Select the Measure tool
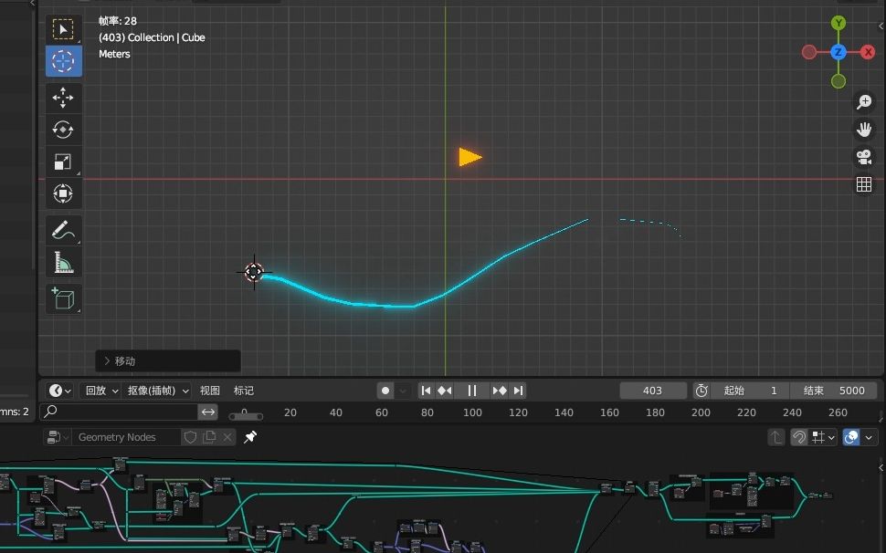886x553 pixels. [x=63, y=261]
